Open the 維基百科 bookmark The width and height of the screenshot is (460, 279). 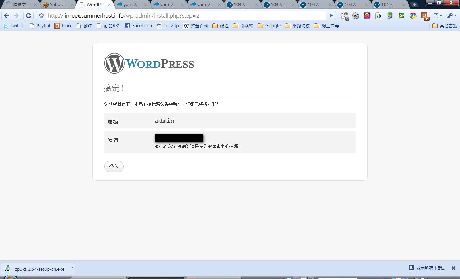pyautogui.click(x=196, y=26)
